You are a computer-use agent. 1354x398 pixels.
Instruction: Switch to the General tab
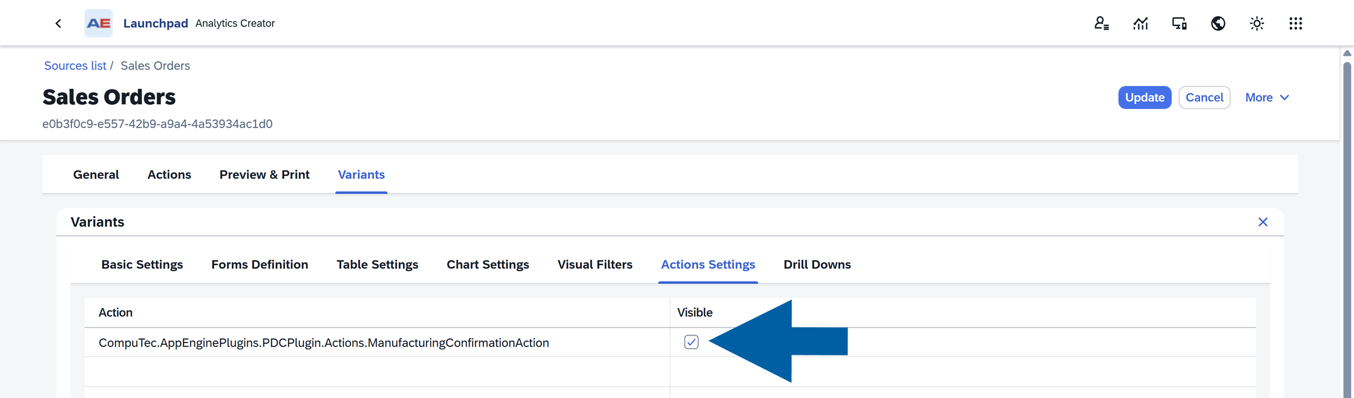pyautogui.click(x=96, y=175)
